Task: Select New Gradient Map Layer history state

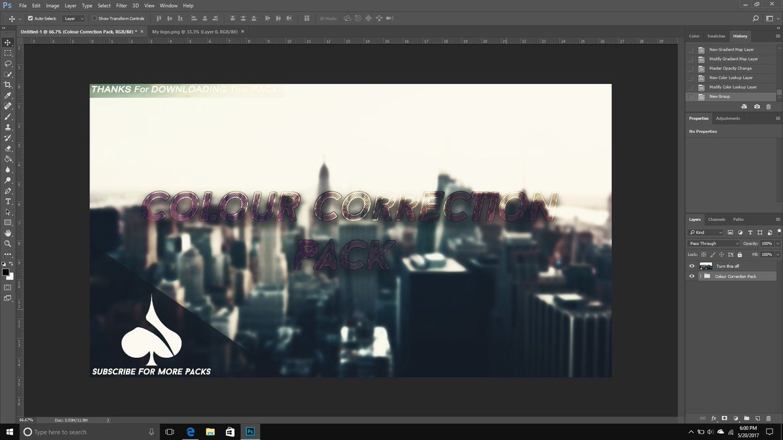Action: 731,50
